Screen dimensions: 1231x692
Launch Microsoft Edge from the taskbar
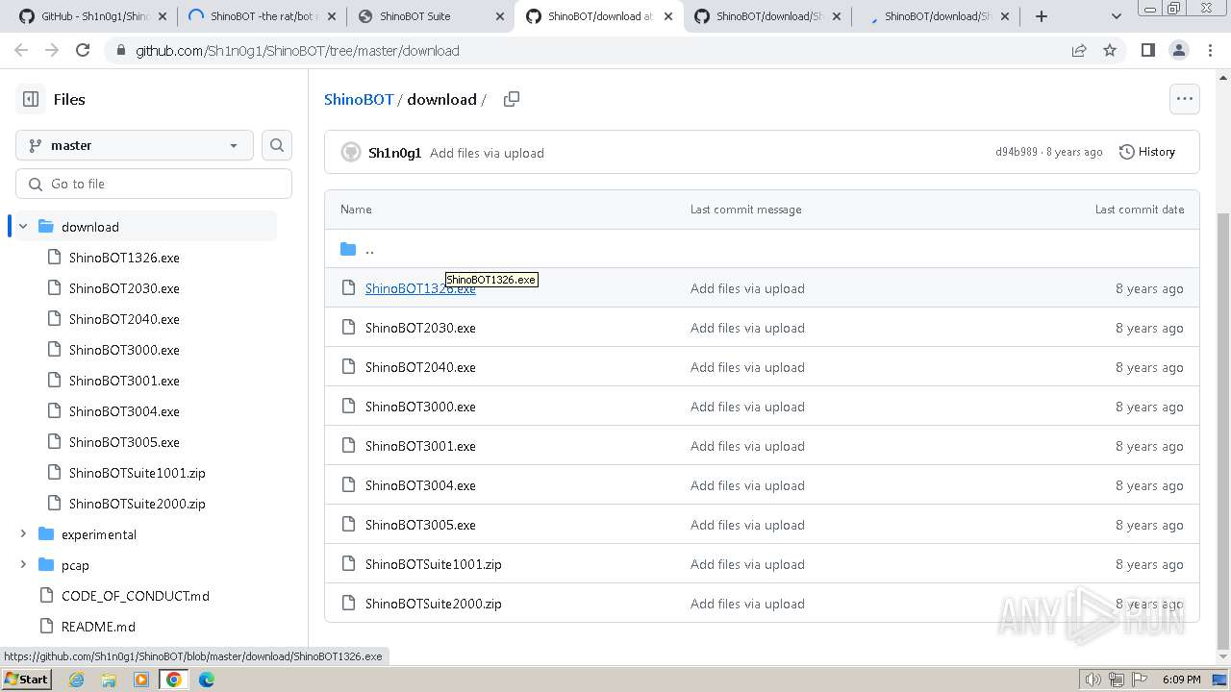coord(207,680)
